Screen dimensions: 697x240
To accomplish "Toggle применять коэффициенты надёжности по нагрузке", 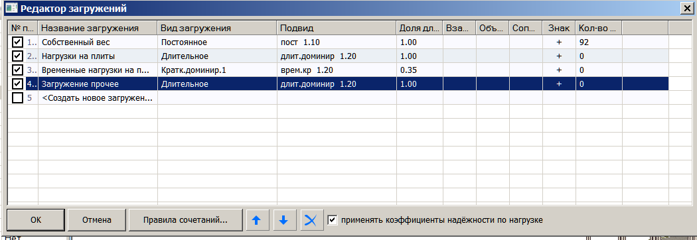I will (333, 219).
